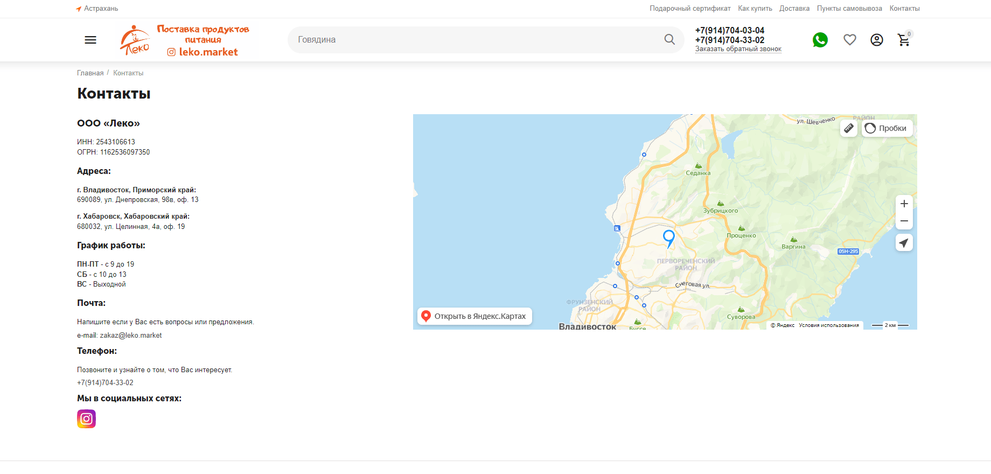Click Главная breadcrumb link
The height and width of the screenshot is (474, 991).
point(90,73)
